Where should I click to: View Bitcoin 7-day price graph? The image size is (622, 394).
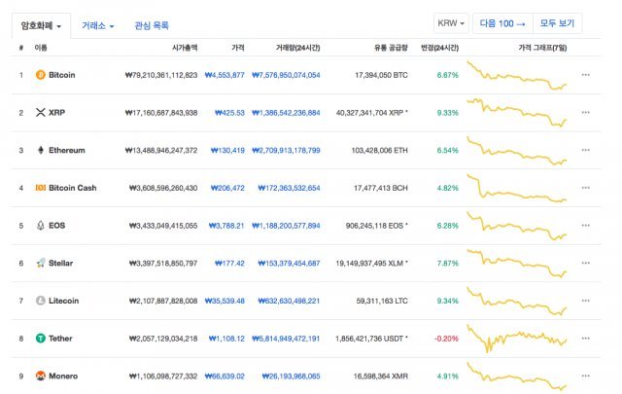[x=516, y=75]
